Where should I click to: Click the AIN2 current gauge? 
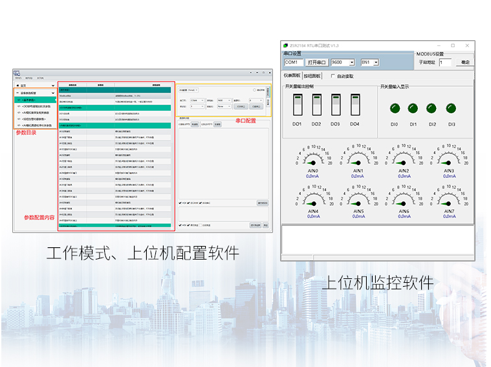[x=404, y=155]
